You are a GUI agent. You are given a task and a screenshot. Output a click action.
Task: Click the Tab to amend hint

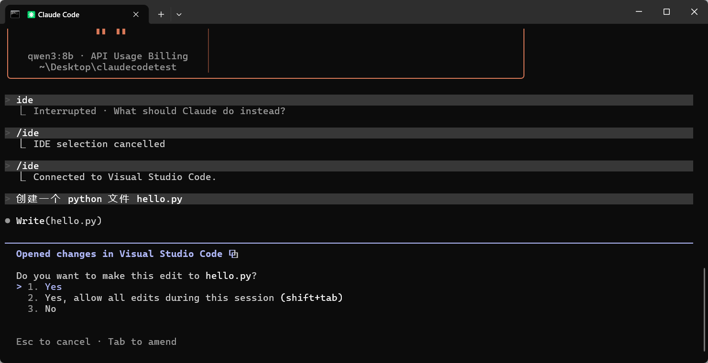point(142,342)
